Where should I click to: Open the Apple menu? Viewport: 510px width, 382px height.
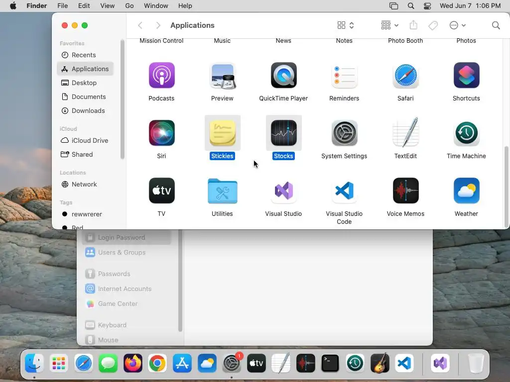13,6
